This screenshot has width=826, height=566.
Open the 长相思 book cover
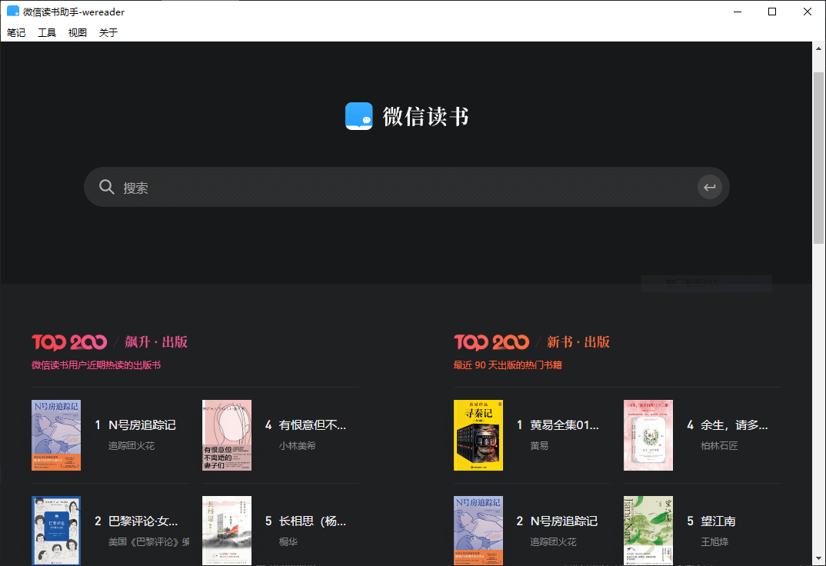[226, 531]
